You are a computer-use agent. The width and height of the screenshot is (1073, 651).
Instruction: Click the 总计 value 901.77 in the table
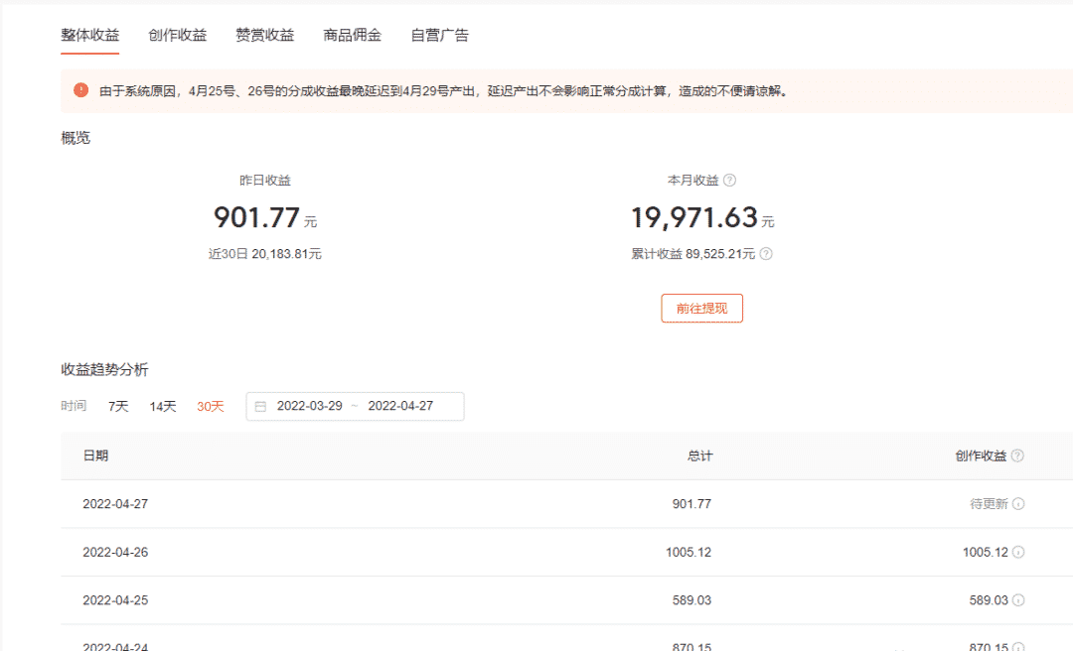691,504
